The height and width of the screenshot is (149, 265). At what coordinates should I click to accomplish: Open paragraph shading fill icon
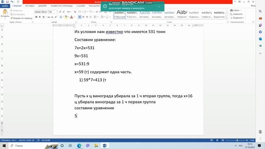(x=102, y=17)
